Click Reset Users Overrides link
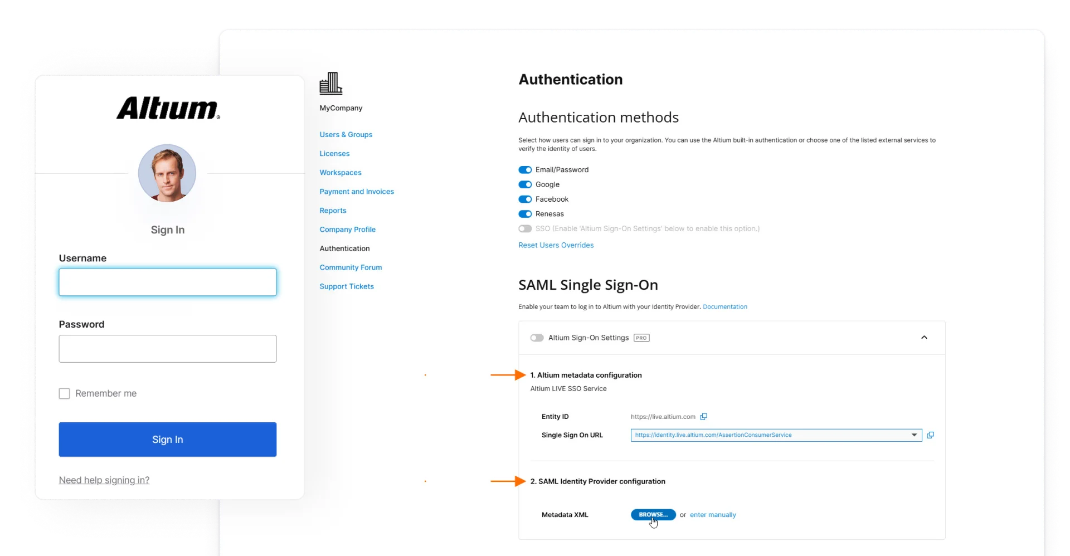This screenshot has height=556, width=1070. [556, 245]
